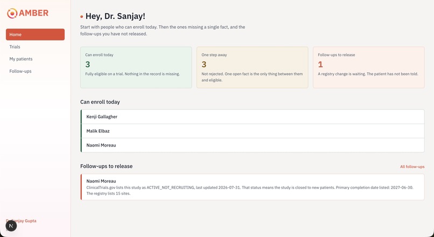Image resolution: width=434 pixels, height=237 pixels.
Task: Click the intro paragraph starting 'Start with people'
Action: (163, 31)
